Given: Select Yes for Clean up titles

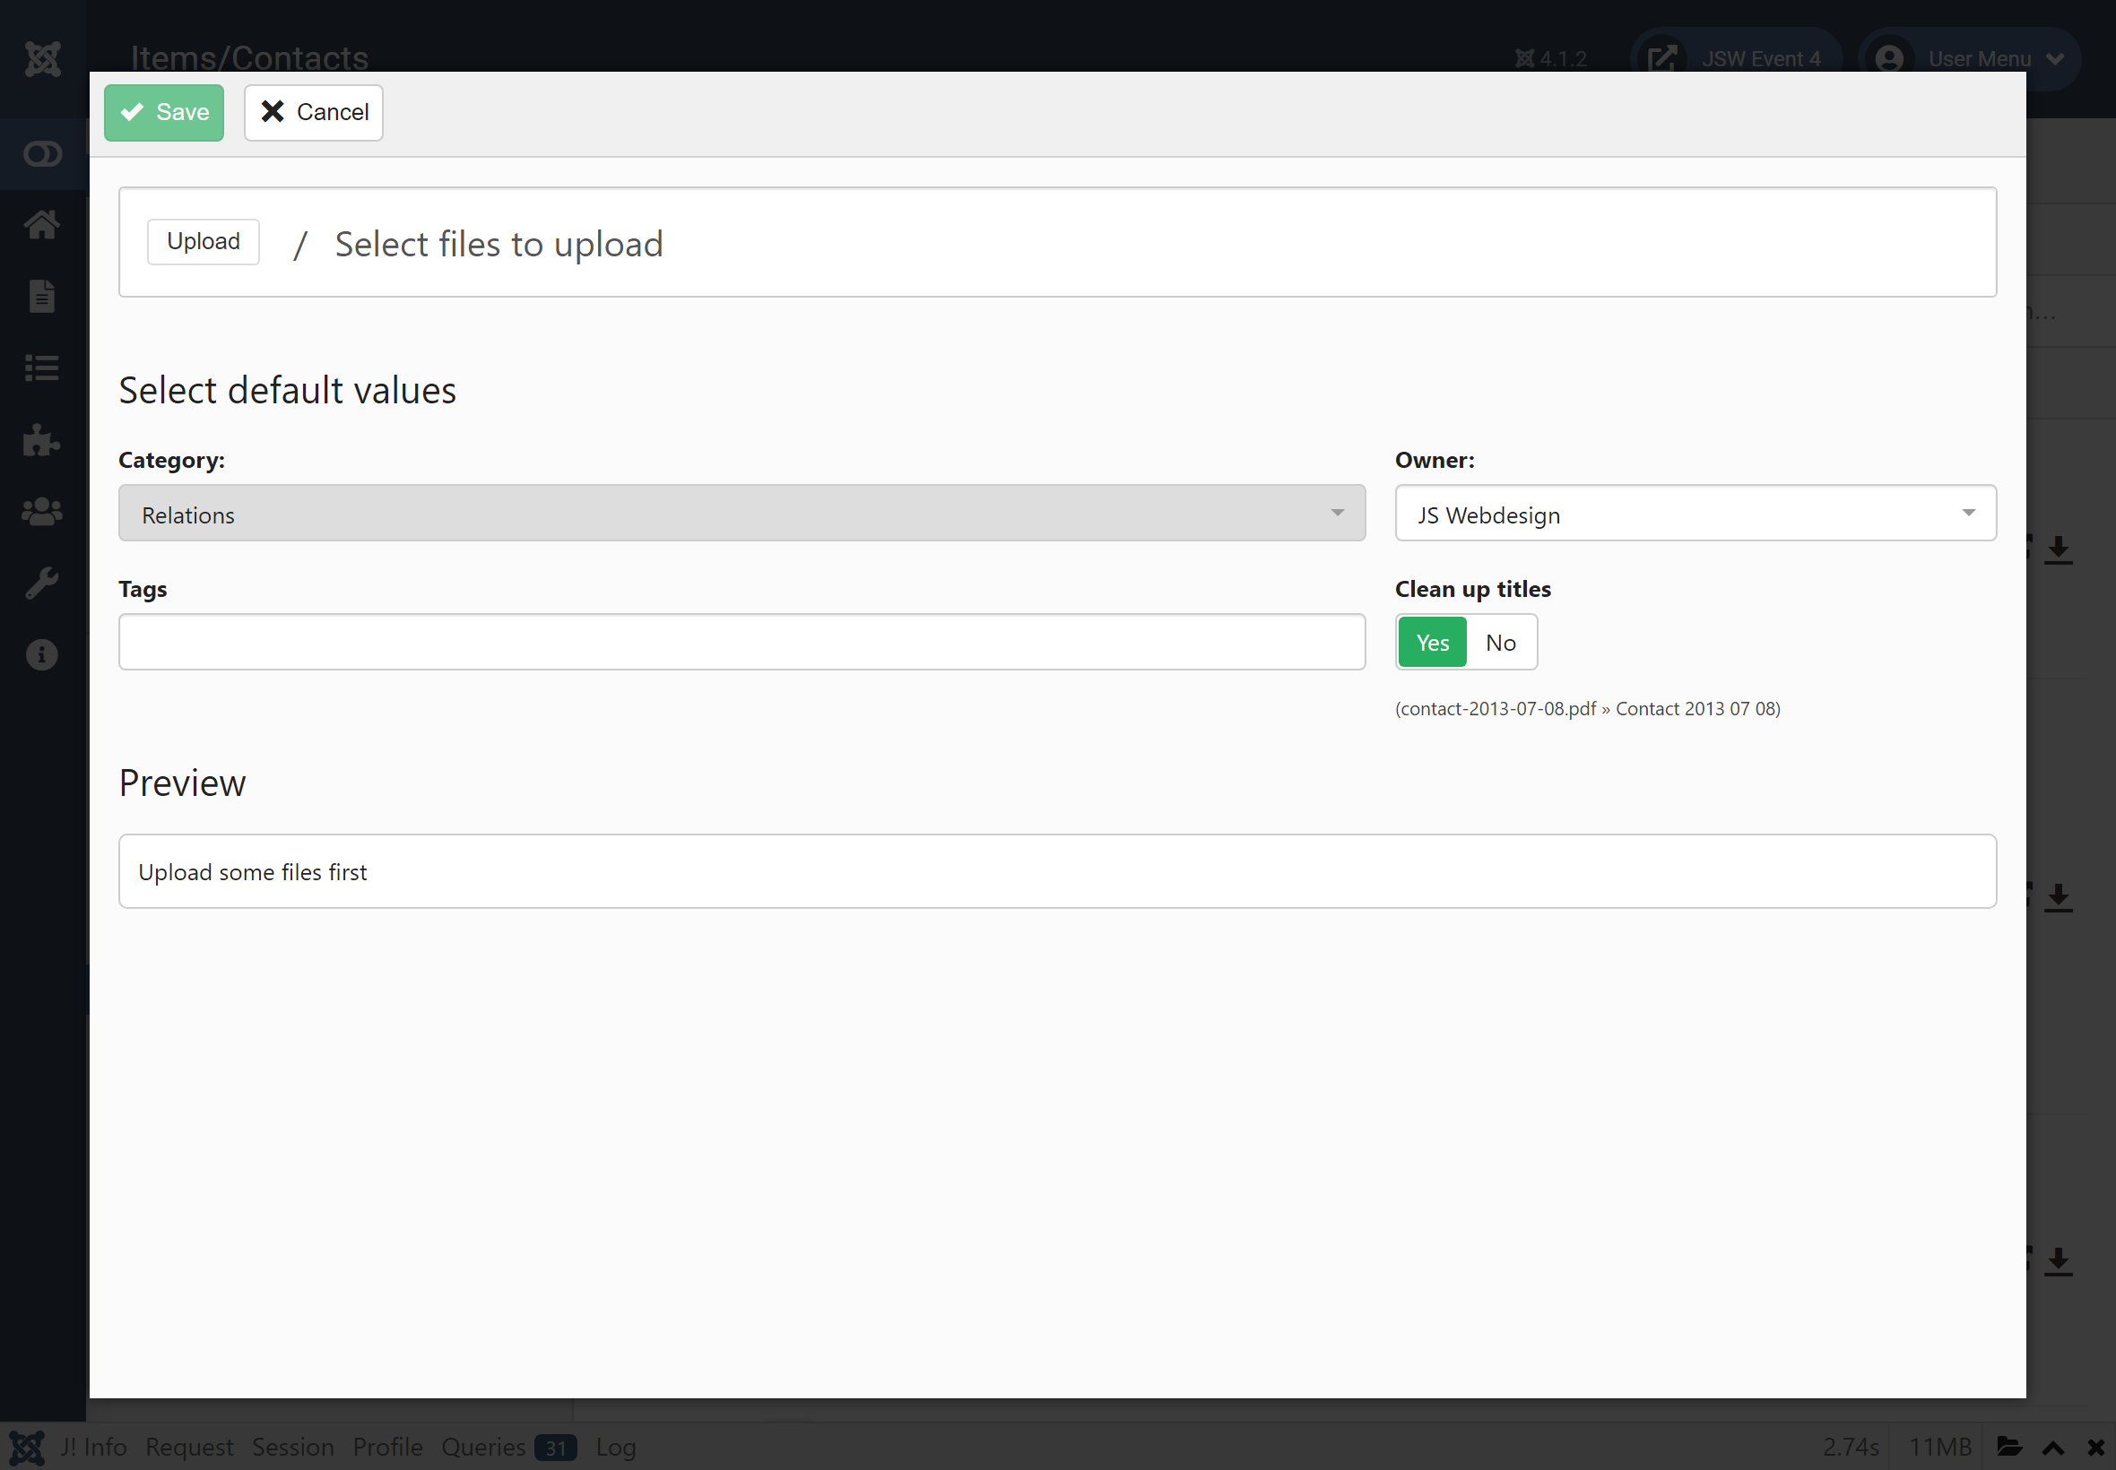Looking at the screenshot, I should (1433, 643).
